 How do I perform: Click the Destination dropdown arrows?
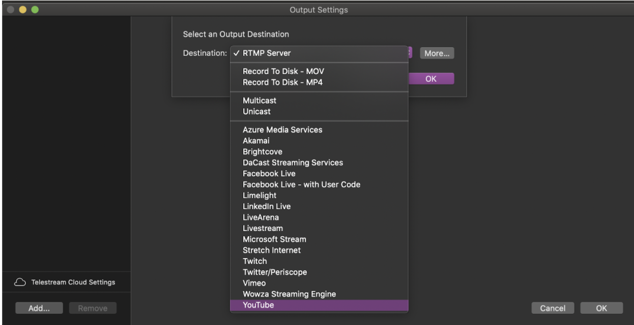(410, 53)
